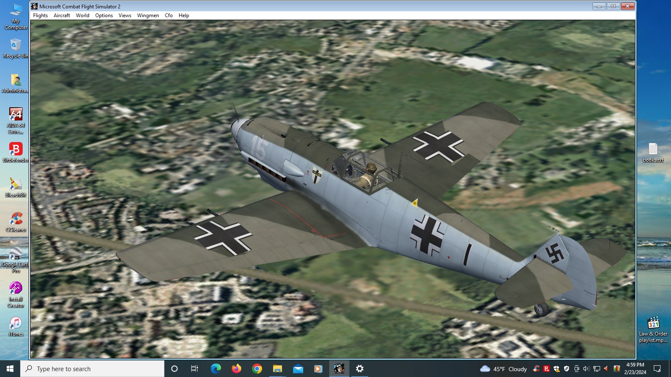
Task: Select the AIDA64 Extreme desktop shortcut
Action: (16, 121)
